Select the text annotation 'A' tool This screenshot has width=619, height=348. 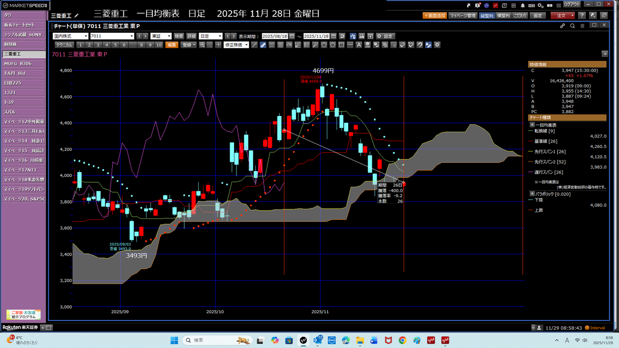pos(358,45)
